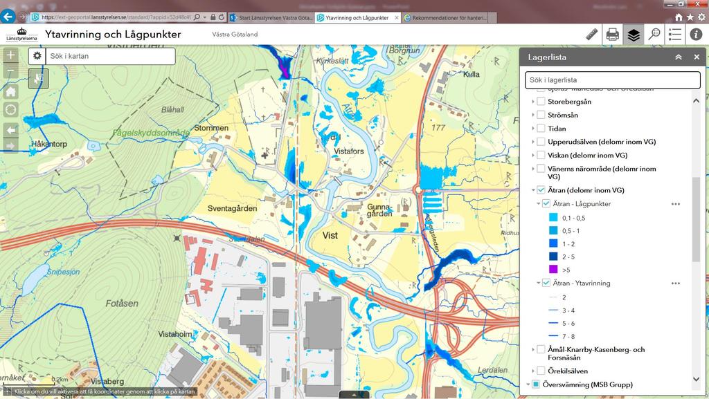Click the 0,1 - 0,5 legend swatch
This screenshot has width=709, height=399.
pos(553,217)
